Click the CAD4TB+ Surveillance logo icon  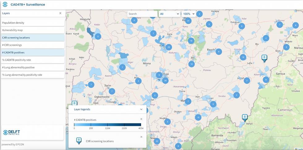5,4
